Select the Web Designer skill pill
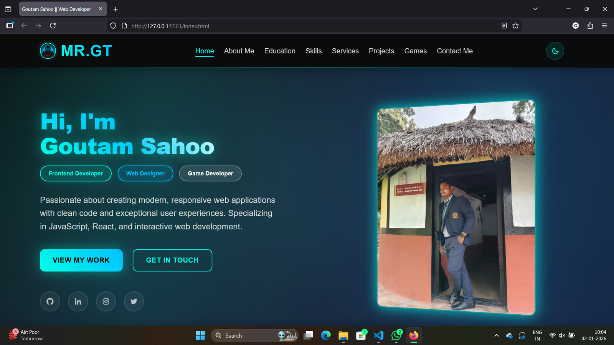This screenshot has width=614, height=345. (x=145, y=173)
